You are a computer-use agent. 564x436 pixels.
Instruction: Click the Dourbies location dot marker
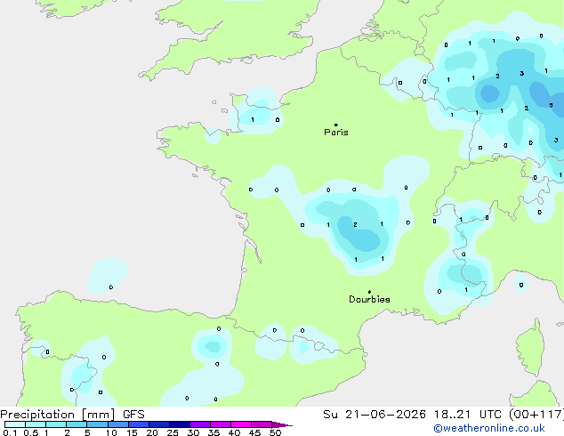point(369,292)
